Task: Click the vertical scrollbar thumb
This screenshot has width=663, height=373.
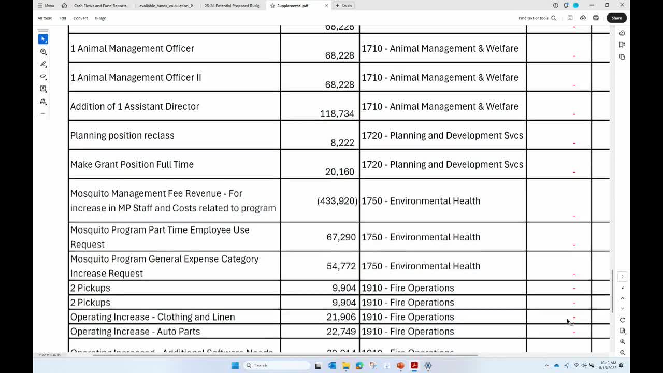Action: [x=613, y=292]
